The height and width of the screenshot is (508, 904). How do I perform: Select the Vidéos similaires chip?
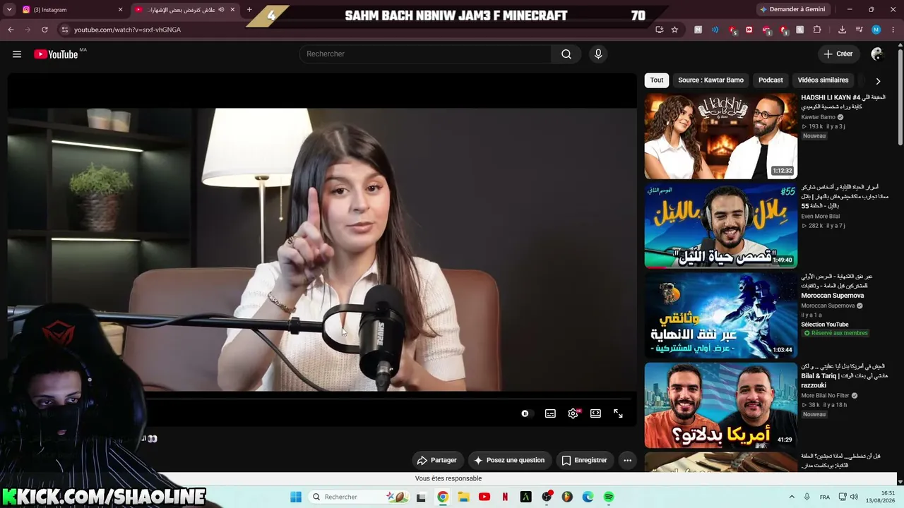823,80
